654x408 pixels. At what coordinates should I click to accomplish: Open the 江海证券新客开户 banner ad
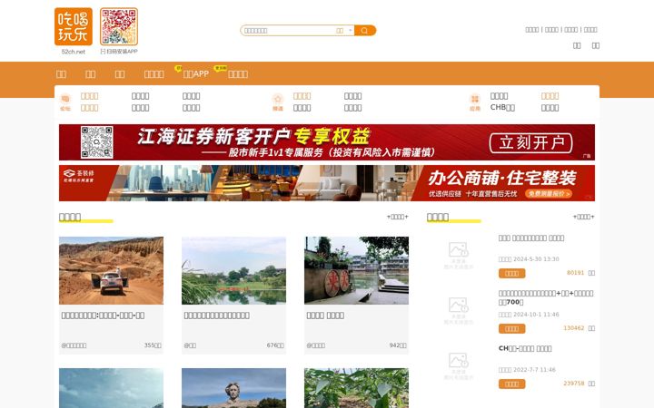pyautogui.click(x=327, y=142)
